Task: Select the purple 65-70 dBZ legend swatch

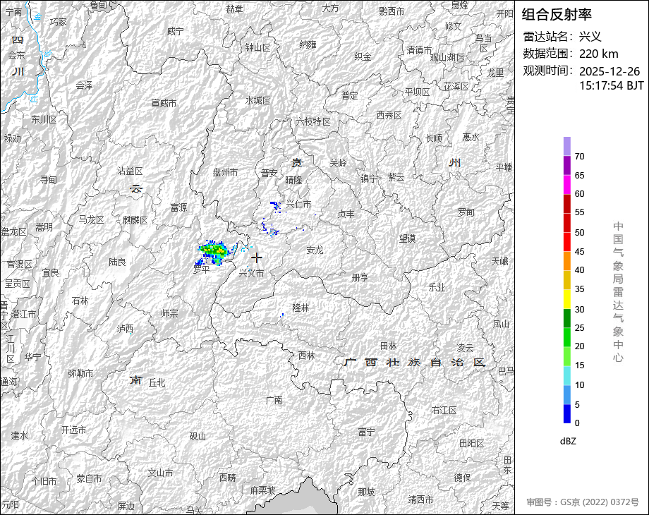Action: point(567,165)
